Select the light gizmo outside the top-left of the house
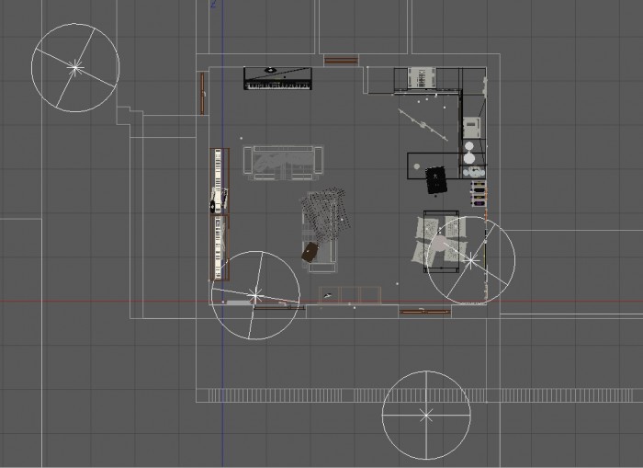The image size is (643, 468). (x=75, y=68)
